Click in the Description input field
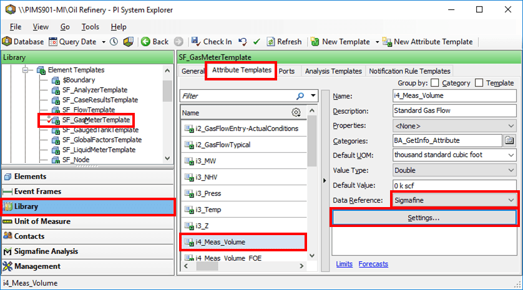The width and height of the screenshot is (523, 290). tap(454, 110)
